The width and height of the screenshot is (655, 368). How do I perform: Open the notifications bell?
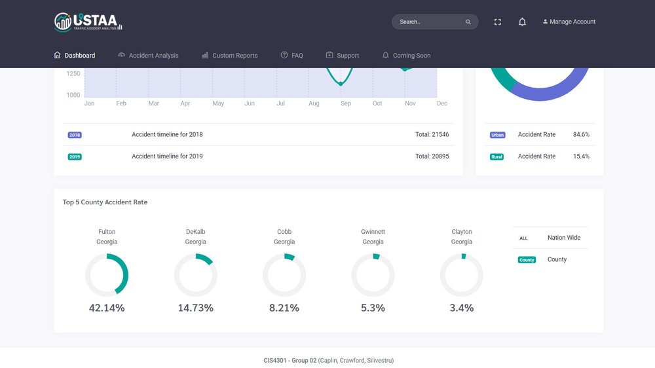pyautogui.click(x=522, y=22)
